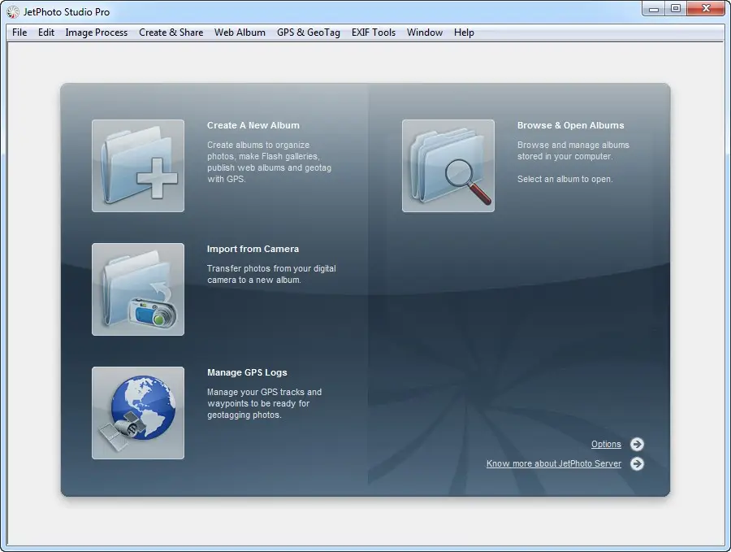
Task: Select the Import from Camera heading
Action: click(253, 249)
